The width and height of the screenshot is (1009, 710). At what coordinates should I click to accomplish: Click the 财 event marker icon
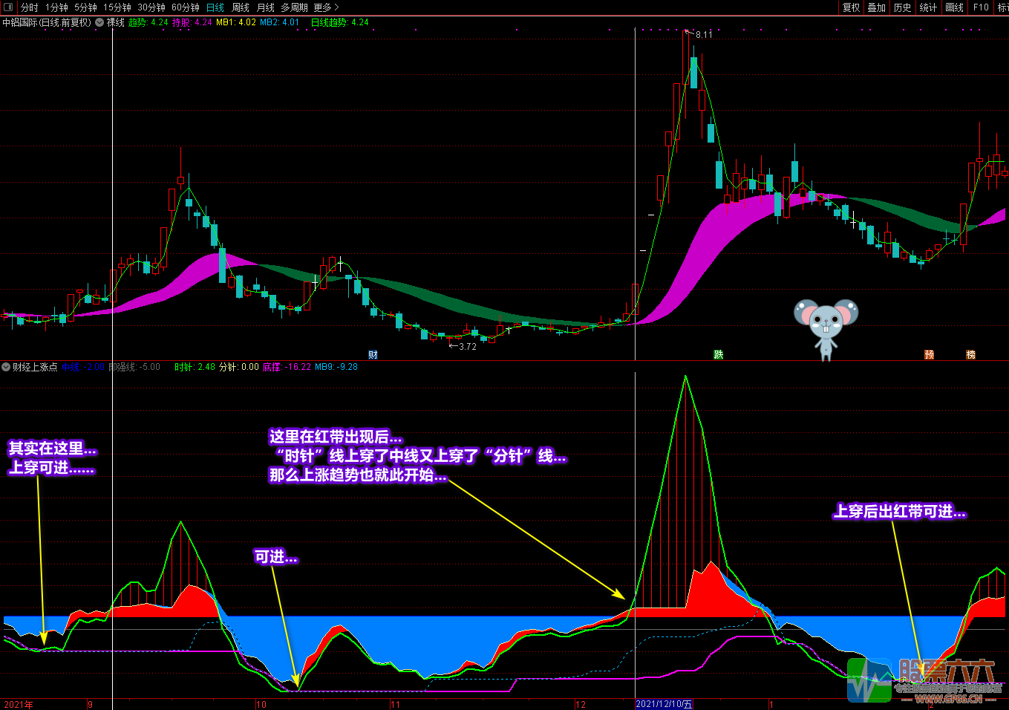click(373, 355)
